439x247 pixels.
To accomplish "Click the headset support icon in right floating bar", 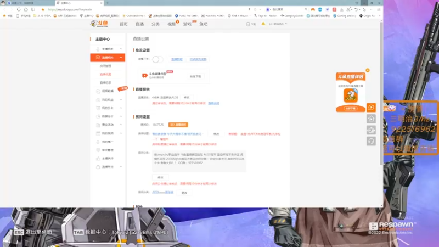I will pos(372,141).
